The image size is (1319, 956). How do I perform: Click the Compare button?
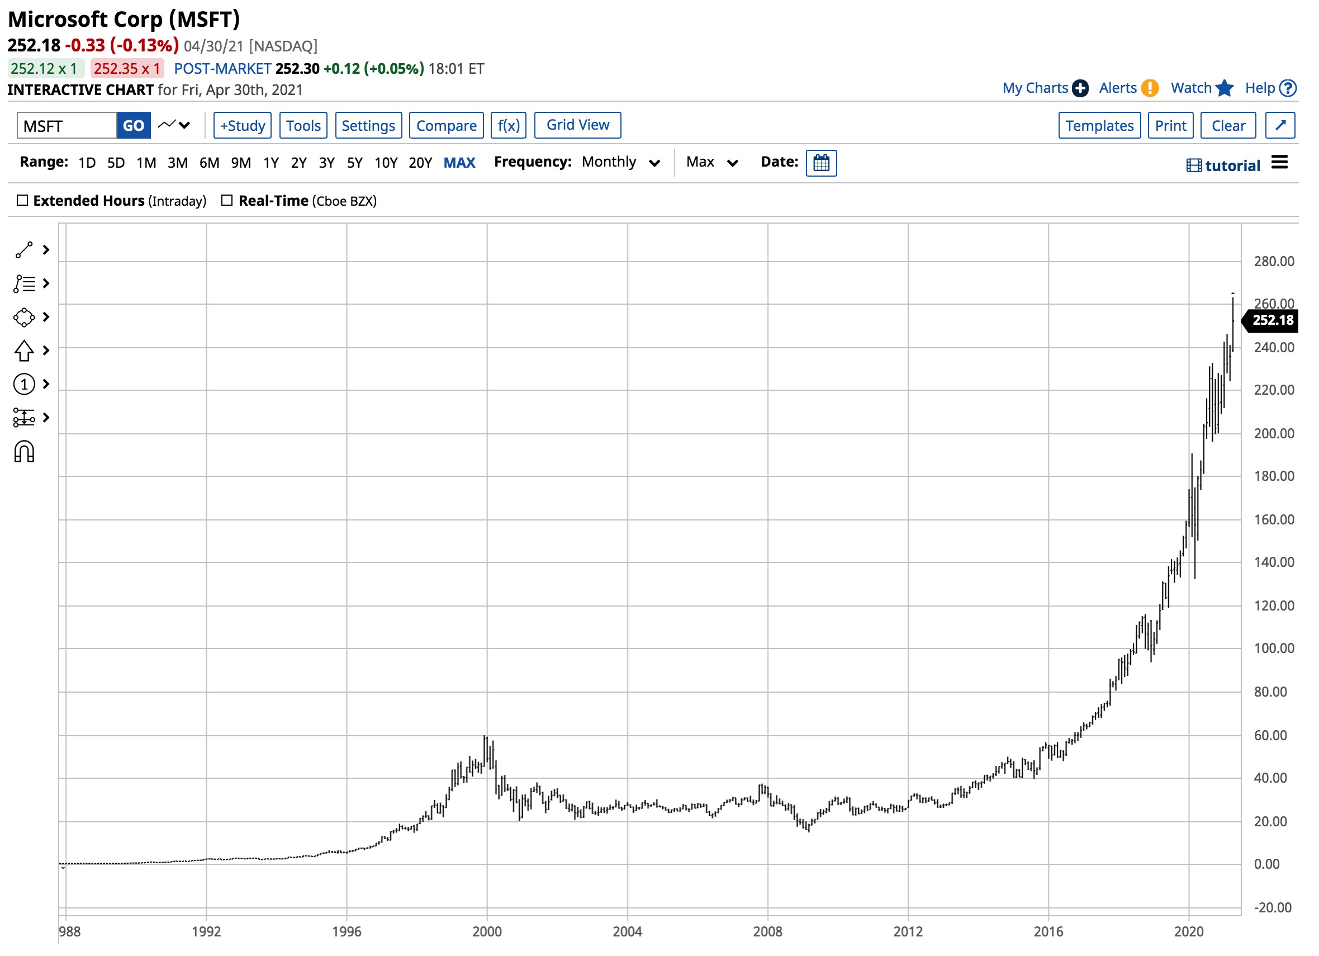click(447, 126)
